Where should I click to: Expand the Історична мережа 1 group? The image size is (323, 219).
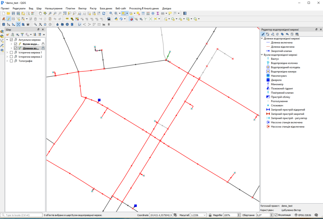[x=7, y=53]
